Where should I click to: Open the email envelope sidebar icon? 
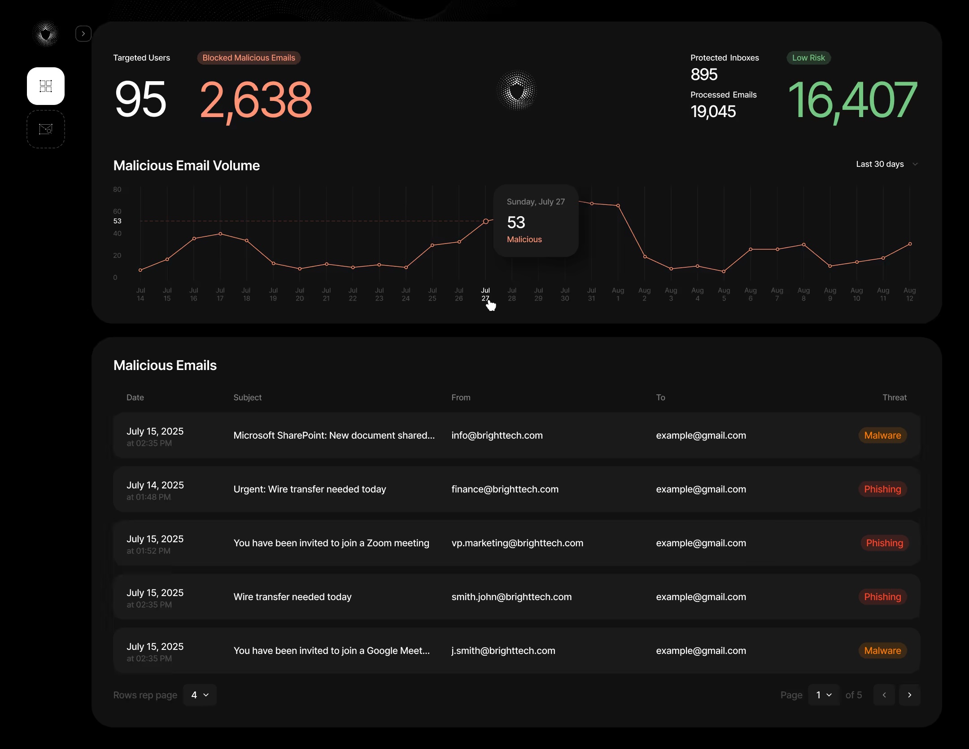point(46,129)
